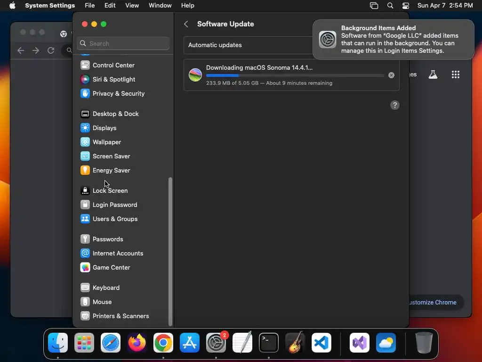Open the System Settings menu

point(50,6)
